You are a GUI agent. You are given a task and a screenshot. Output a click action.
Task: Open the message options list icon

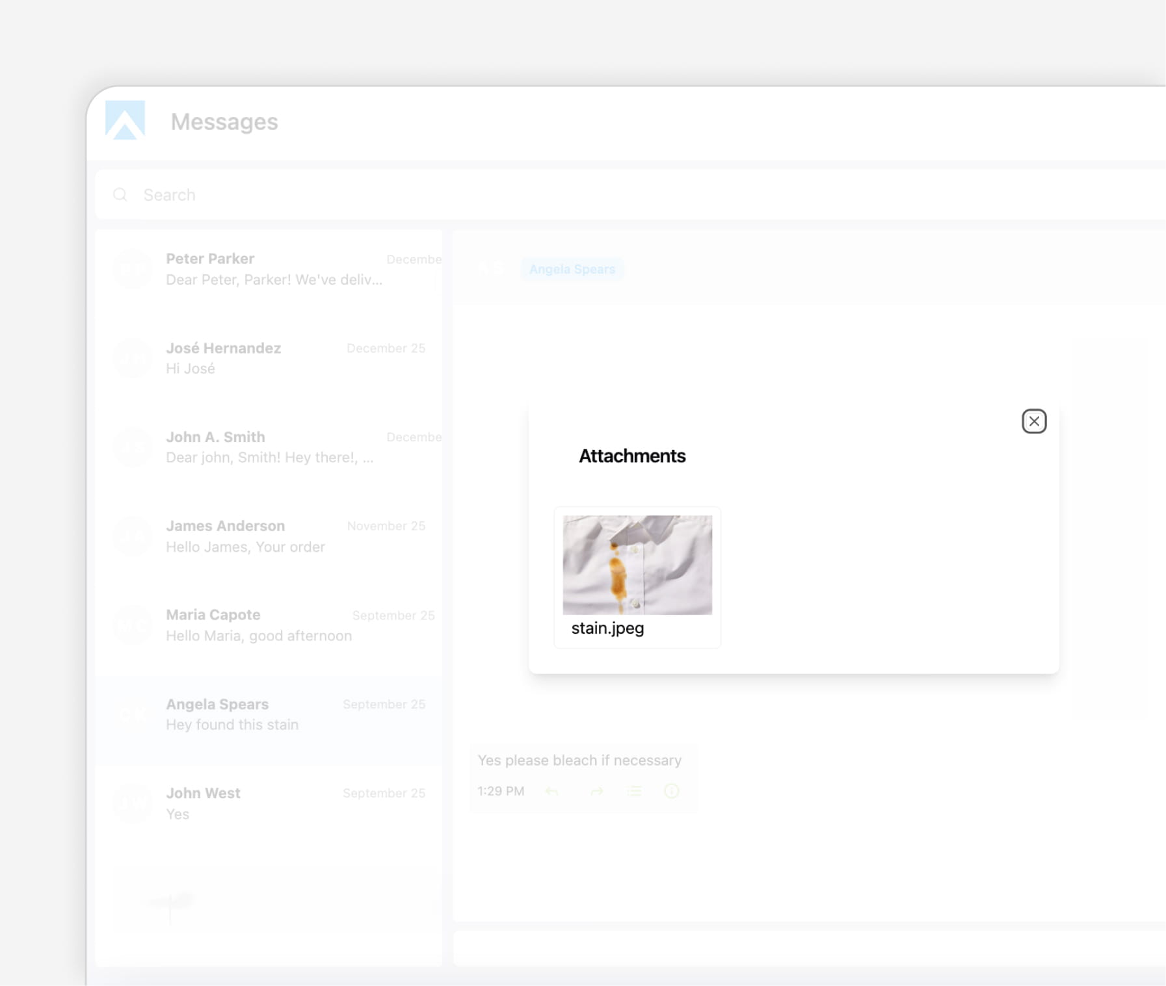[635, 792]
